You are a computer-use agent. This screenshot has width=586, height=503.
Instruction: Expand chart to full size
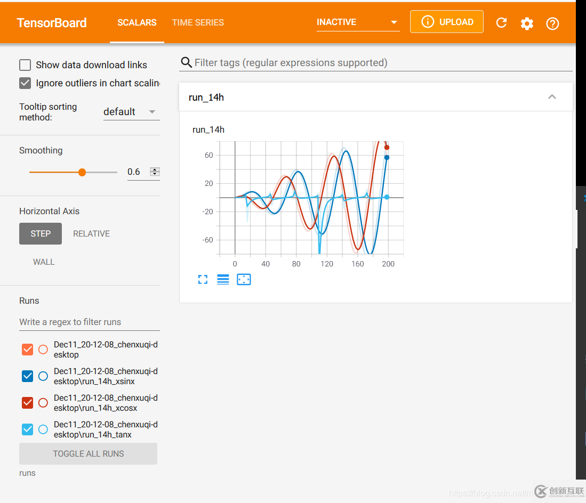(x=203, y=280)
